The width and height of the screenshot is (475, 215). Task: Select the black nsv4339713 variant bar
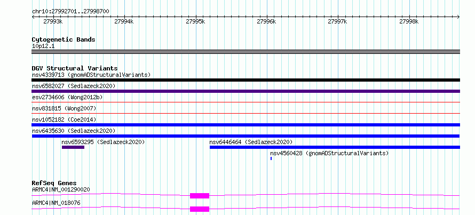pyautogui.click(x=246, y=80)
